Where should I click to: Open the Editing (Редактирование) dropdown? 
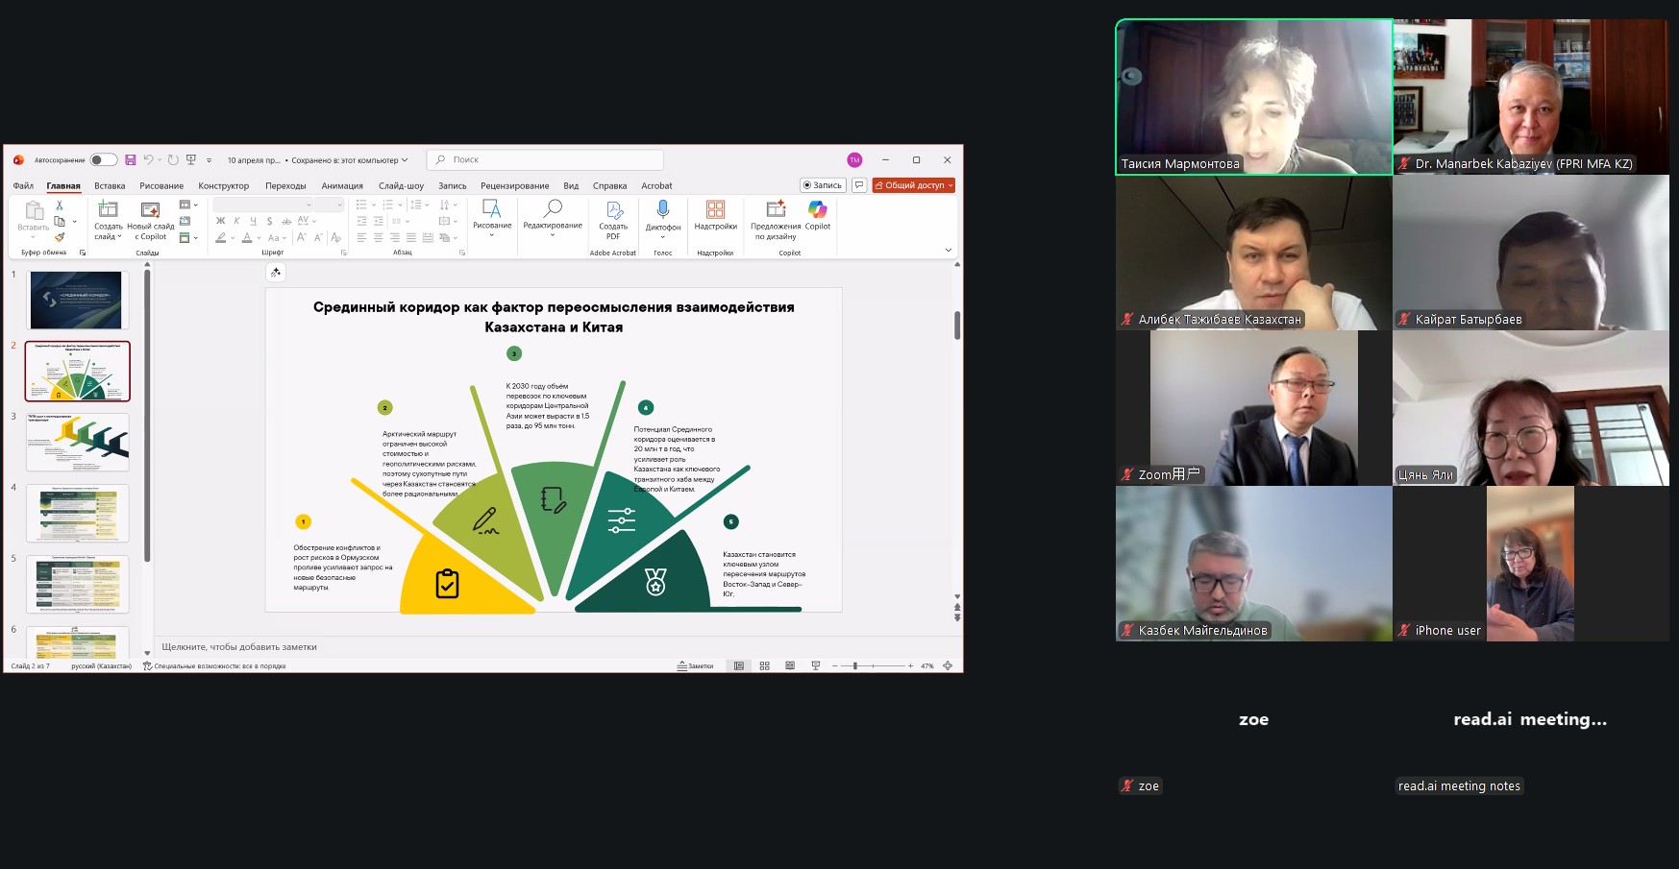(x=553, y=235)
